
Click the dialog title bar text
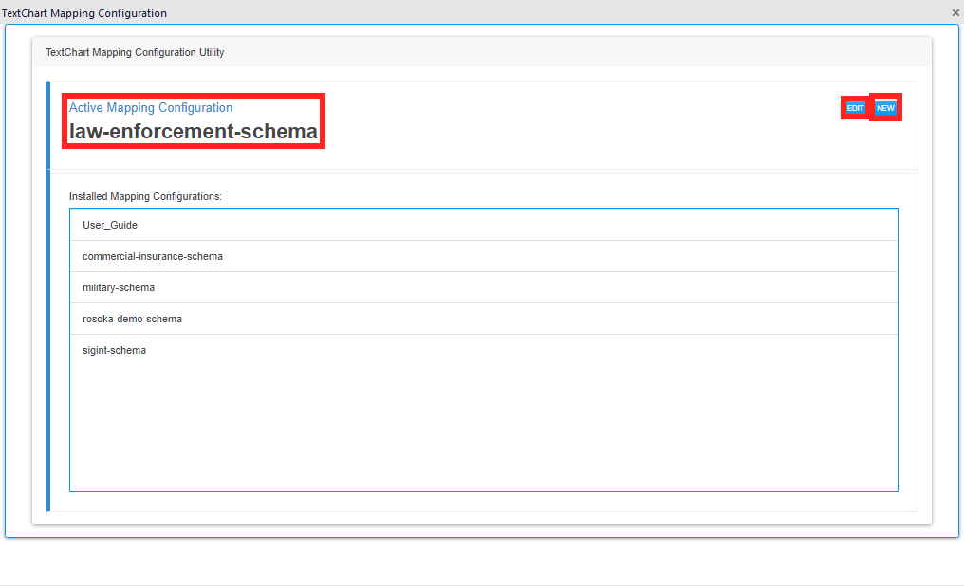tap(84, 12)
